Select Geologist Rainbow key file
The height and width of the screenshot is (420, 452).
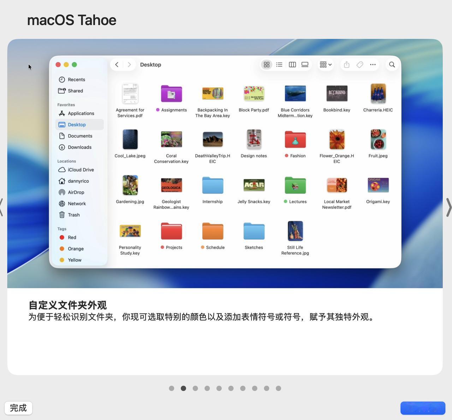click(171, 185)
